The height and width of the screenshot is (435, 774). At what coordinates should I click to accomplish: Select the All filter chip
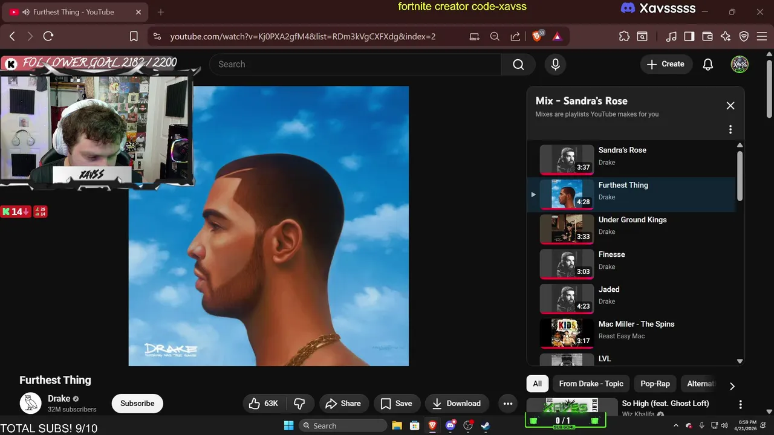tap(538, 384)
